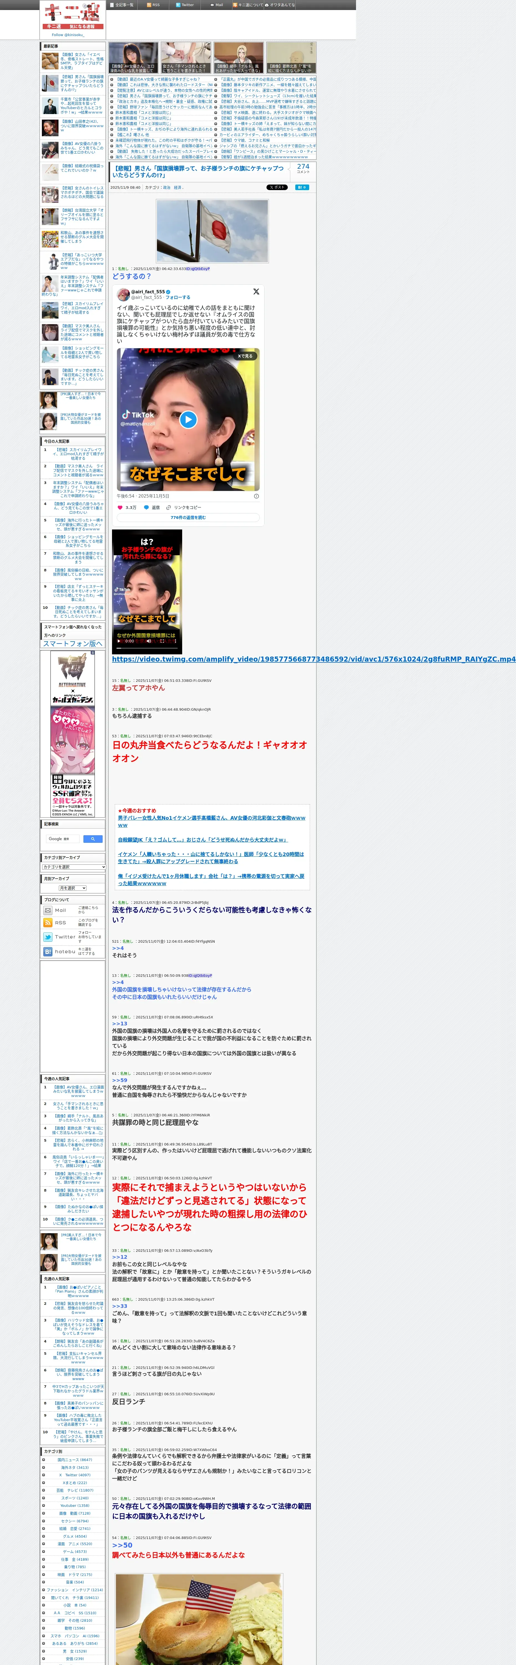Open スマートフォン版へ link

[x=72, y=644]
